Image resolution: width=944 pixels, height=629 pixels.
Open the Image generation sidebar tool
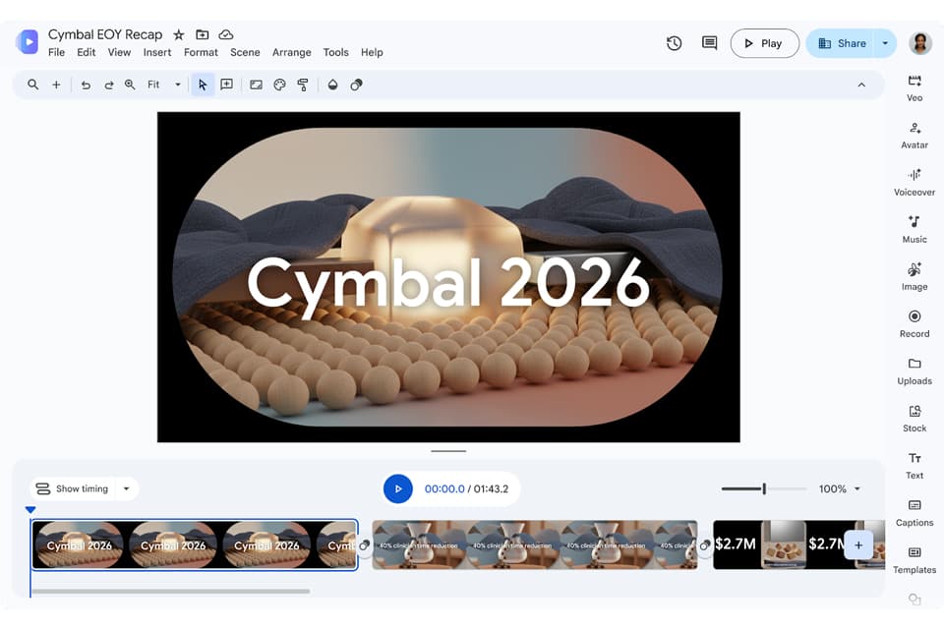914,277
